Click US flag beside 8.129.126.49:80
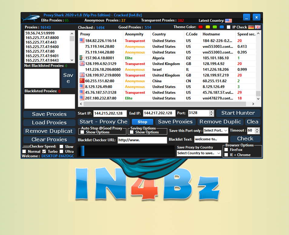This screenshot has height=235, width=289. click(82, 86)
